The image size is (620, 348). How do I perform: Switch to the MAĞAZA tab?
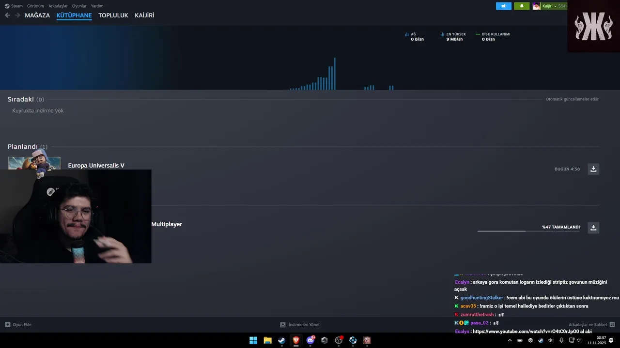[x=37, y=15]
